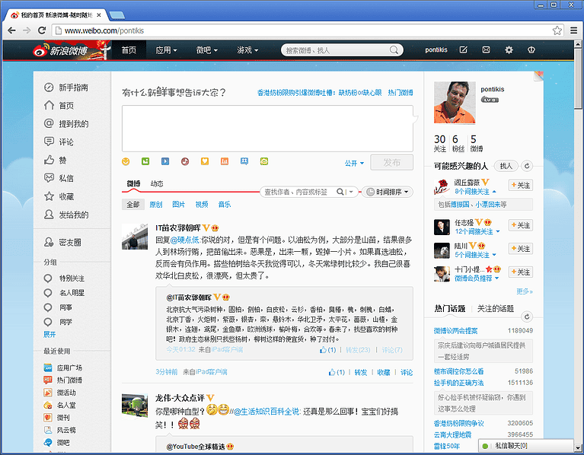This screenshot has height=455, width=584.
Task: Select the 图片 filter tab
Action: (179, 205)
